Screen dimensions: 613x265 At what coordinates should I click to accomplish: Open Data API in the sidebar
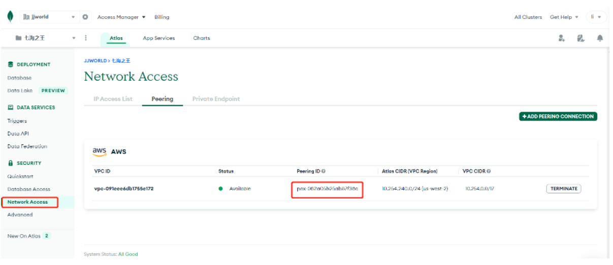point(18,134)
